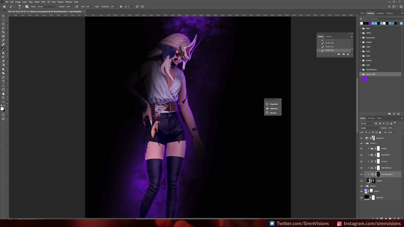Open the brush settings panel icon

[27, 7]
